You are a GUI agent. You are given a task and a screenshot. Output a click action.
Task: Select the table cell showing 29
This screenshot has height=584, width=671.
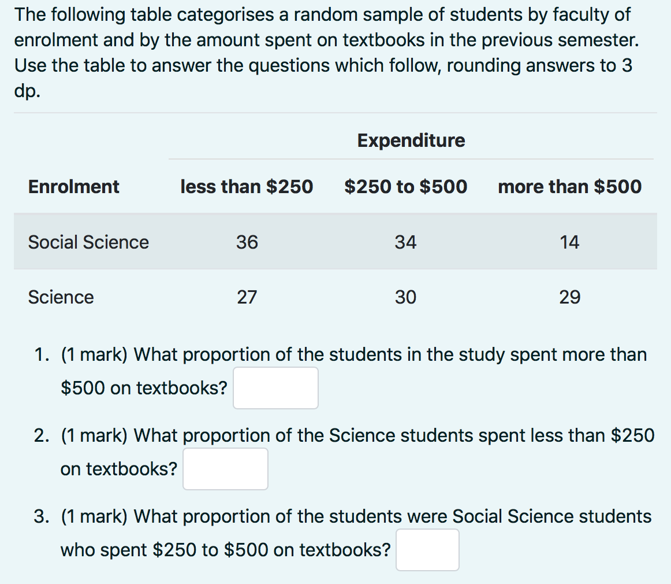pyautogui.click(x=569, y=297)
